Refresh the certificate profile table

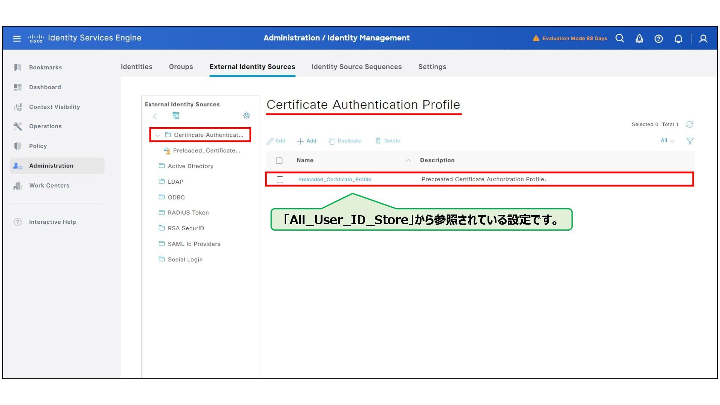click(689, 124)
